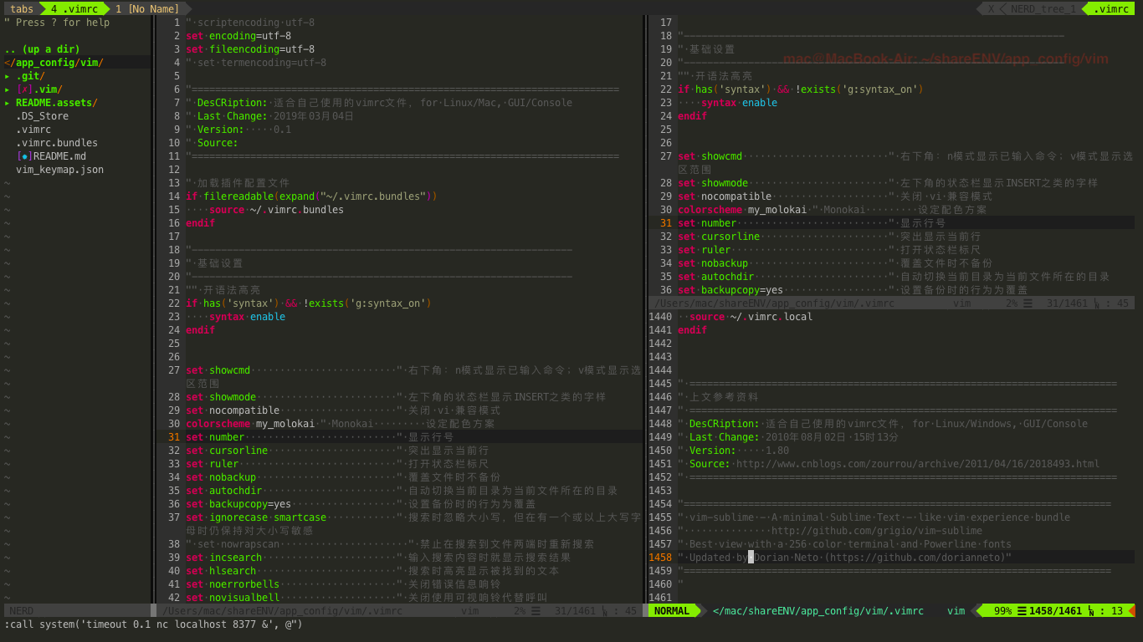Viewport: 1143px width, 642px height.
Task: Click the 'tabs' label in the tabline
Action: pos(22,9)
